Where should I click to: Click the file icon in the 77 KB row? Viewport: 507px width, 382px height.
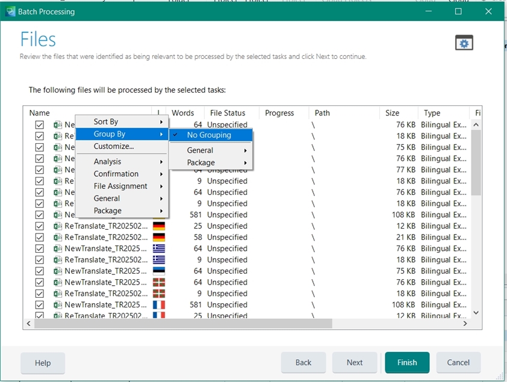(x=58, y=170)
